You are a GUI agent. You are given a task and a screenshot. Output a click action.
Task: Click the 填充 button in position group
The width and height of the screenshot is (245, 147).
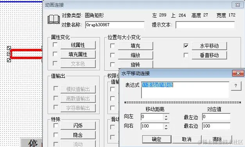(135, 46)
